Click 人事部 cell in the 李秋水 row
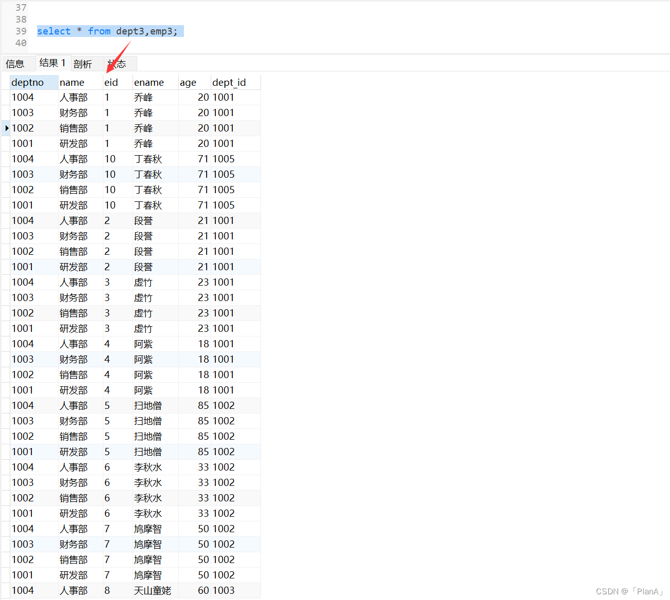This screenshot has height=600, width=670. click(80, 467)
